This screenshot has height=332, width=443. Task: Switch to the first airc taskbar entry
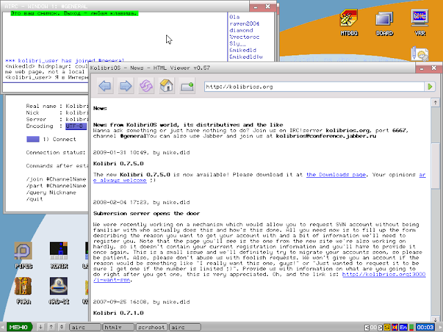pos(84,327)
